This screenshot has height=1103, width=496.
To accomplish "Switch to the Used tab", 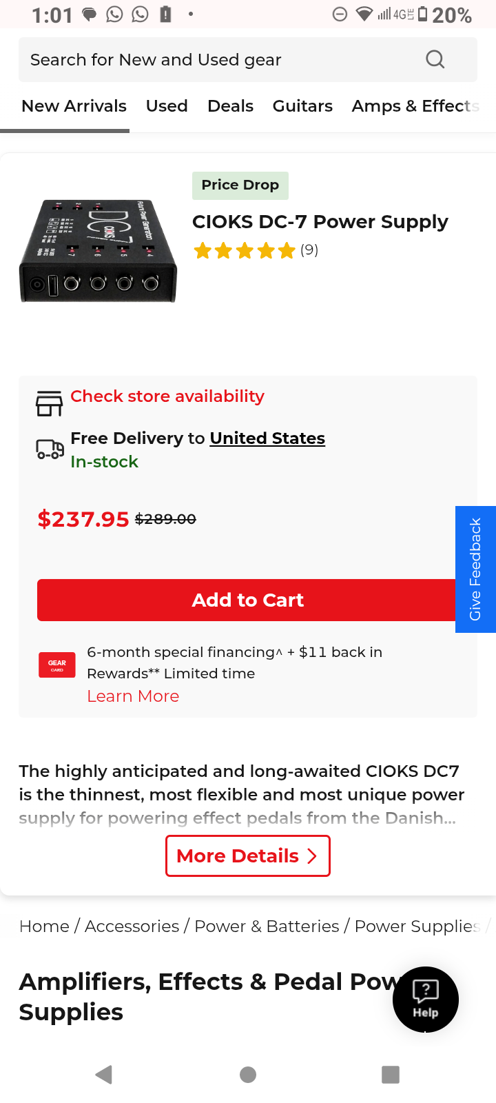I will (167, 106).
